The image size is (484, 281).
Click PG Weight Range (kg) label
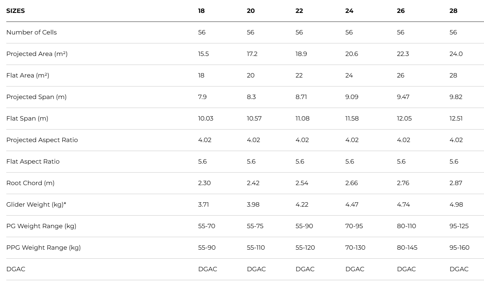click(41, 226)
